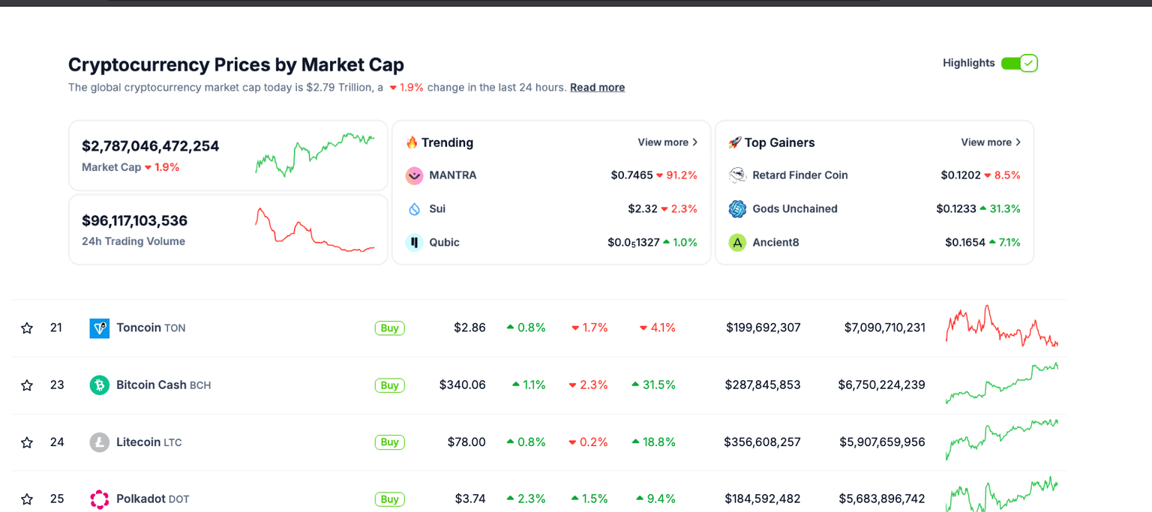This screenshot has height=512, width=1152.
Task: Expand Trending with View more
Action: [667, 142]
